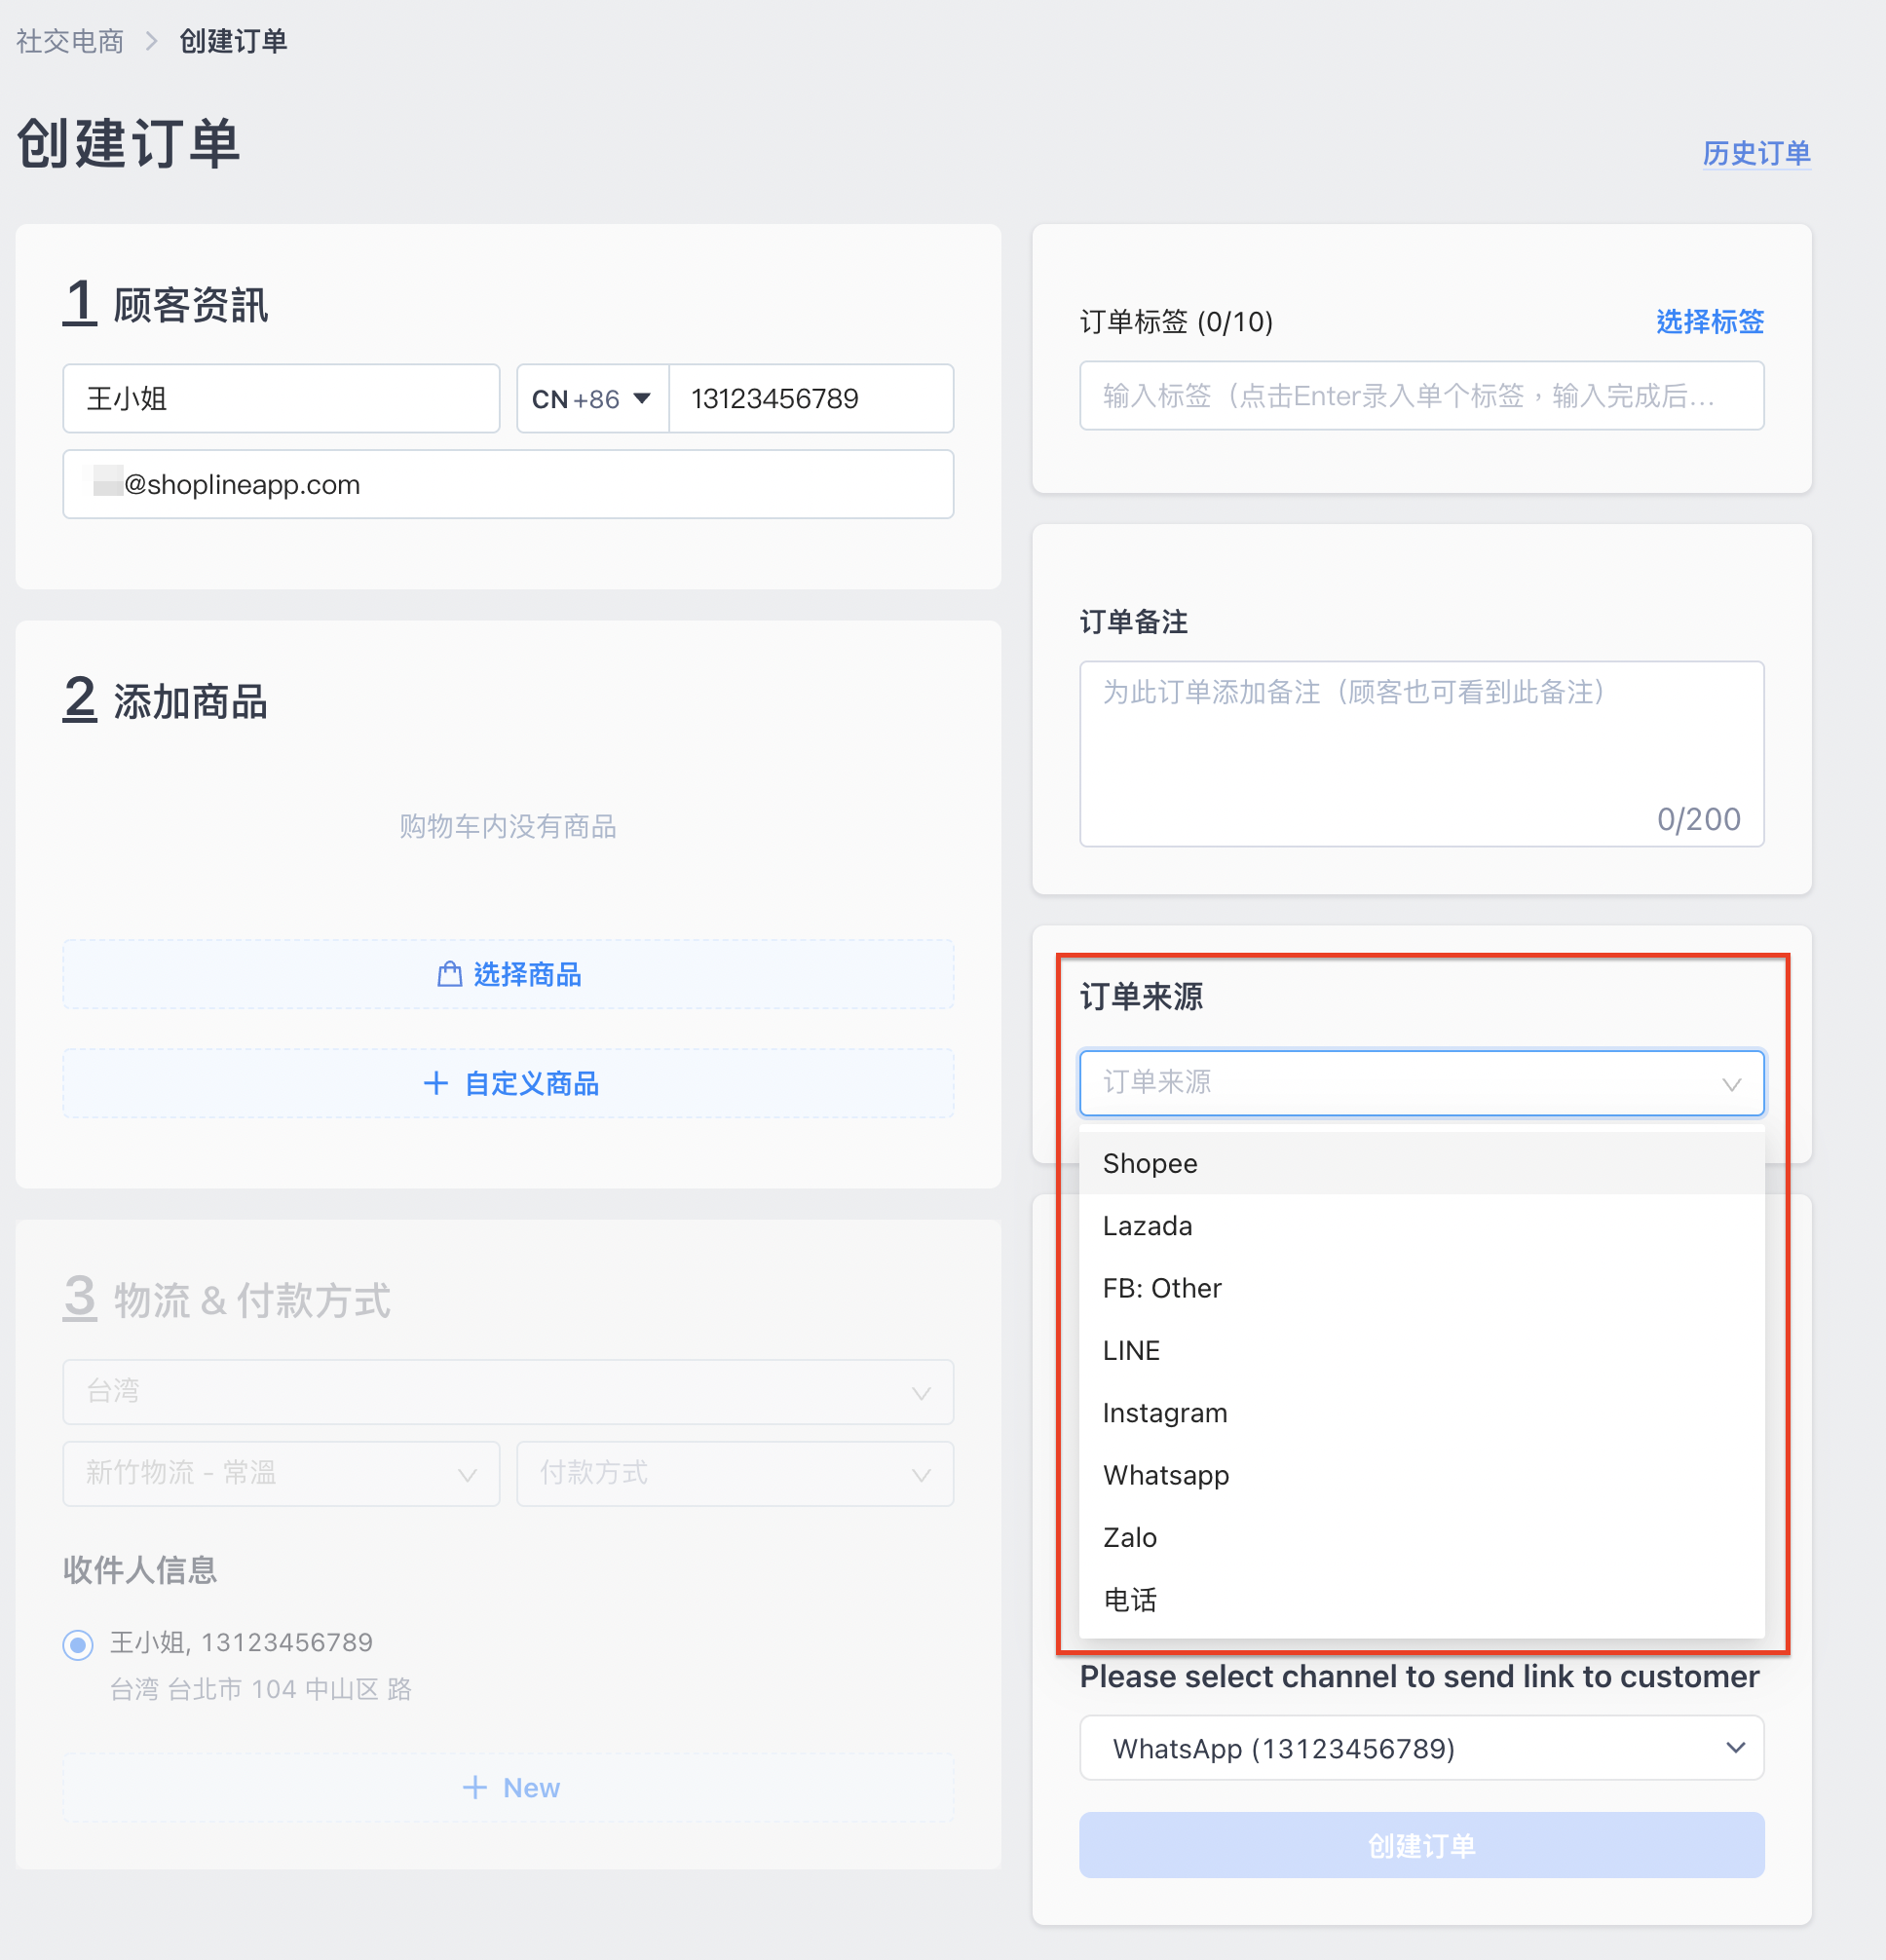Click the 0/200 character counter
This screenshot has width=1886, height=1960.
[1698, 819]
